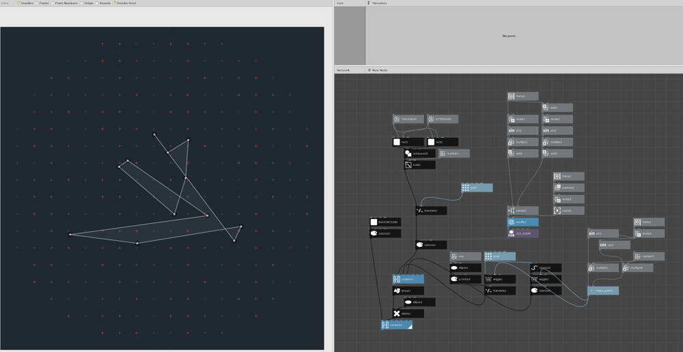Select the shuffle1 node
Screen dimensions: 683x352
coord(522,222)
